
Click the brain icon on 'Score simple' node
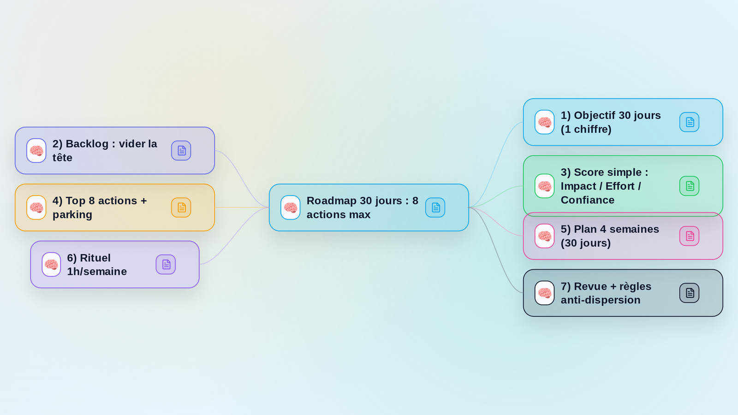[x=544, y=186]
